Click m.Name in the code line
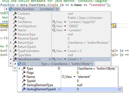Viewport: 129px width, 98px height. click(76, 5)
